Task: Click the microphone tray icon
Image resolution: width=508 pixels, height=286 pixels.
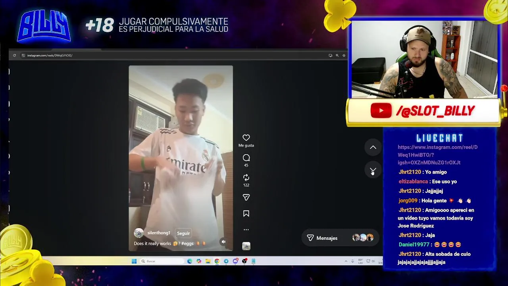Action: 352,261
